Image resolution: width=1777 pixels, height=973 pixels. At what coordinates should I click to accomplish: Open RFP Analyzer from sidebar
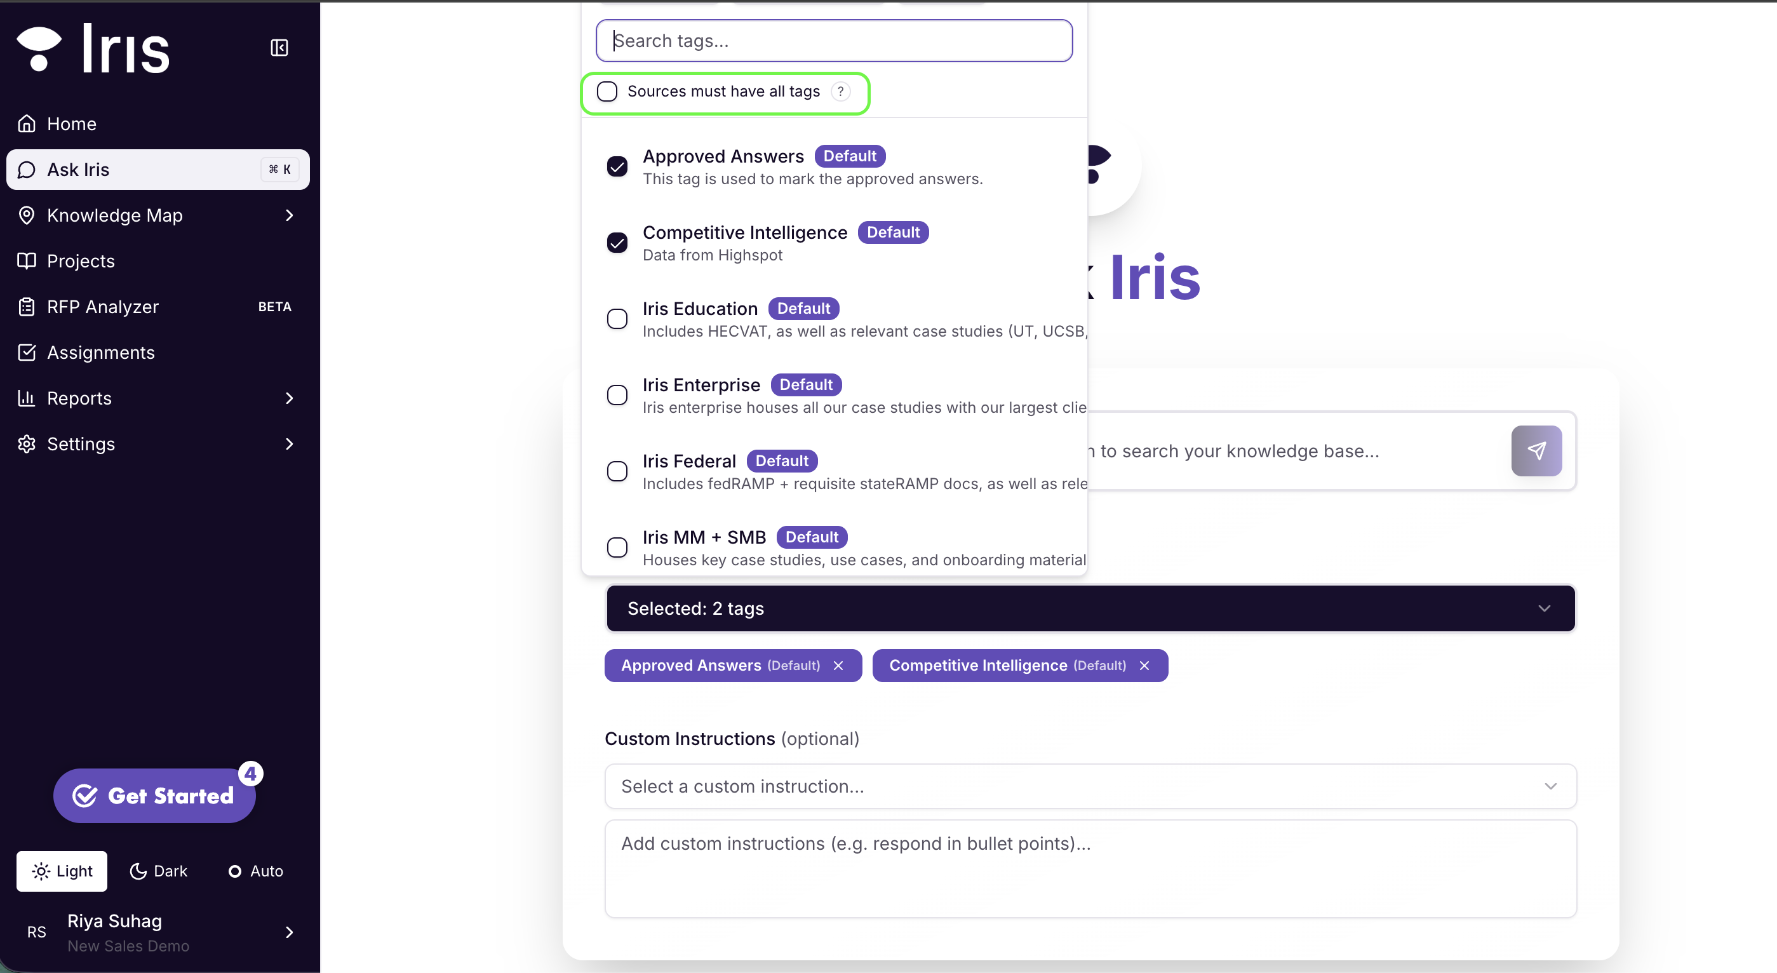tap(158, 306)
